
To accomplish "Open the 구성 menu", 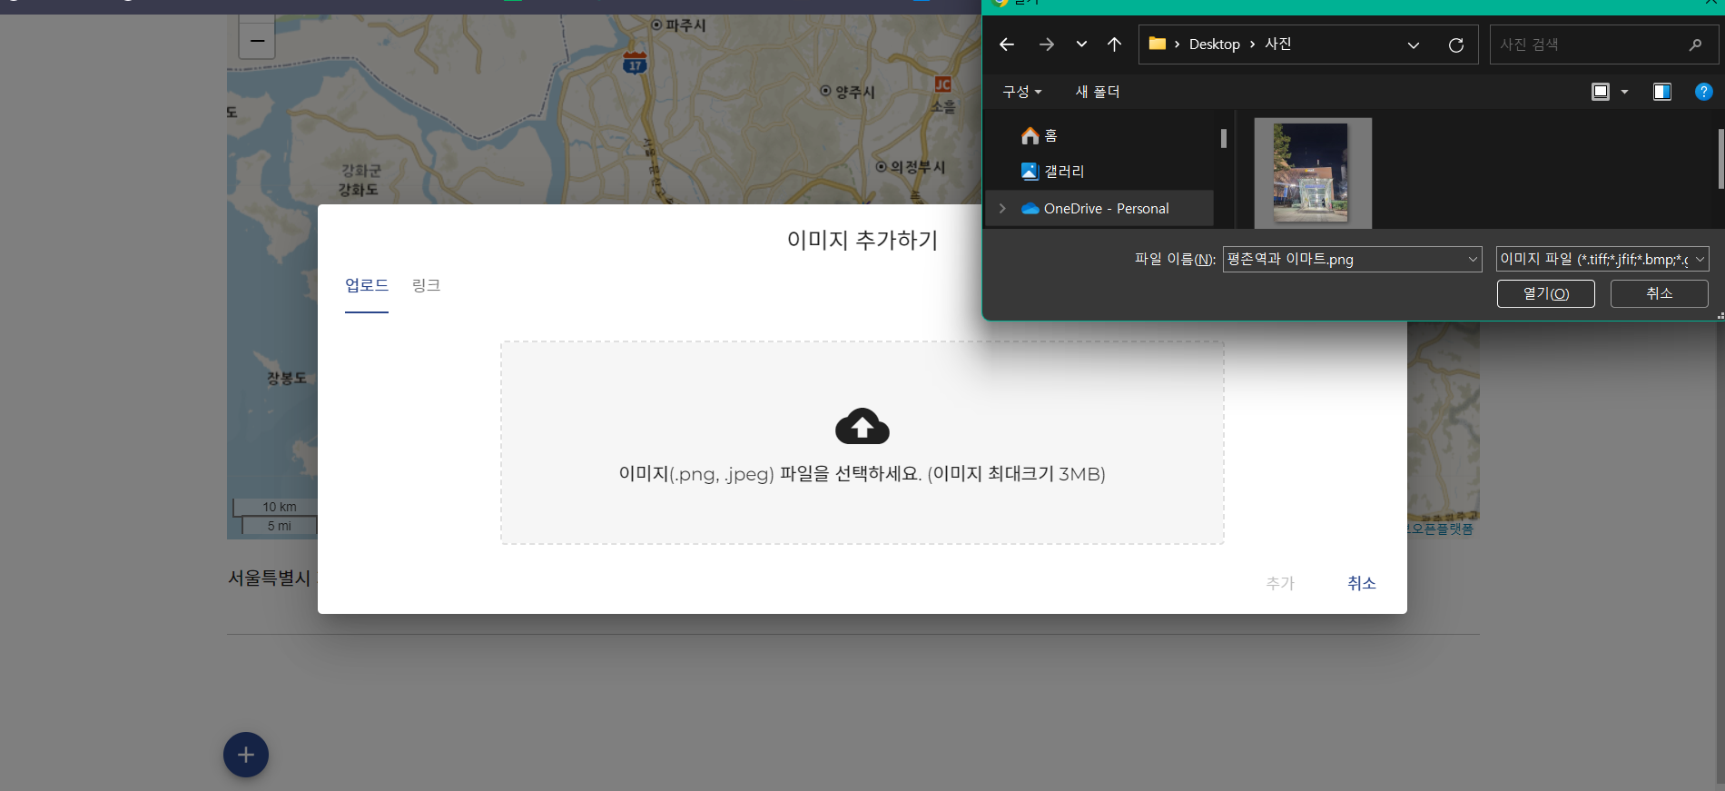I will coord(1021,92).
